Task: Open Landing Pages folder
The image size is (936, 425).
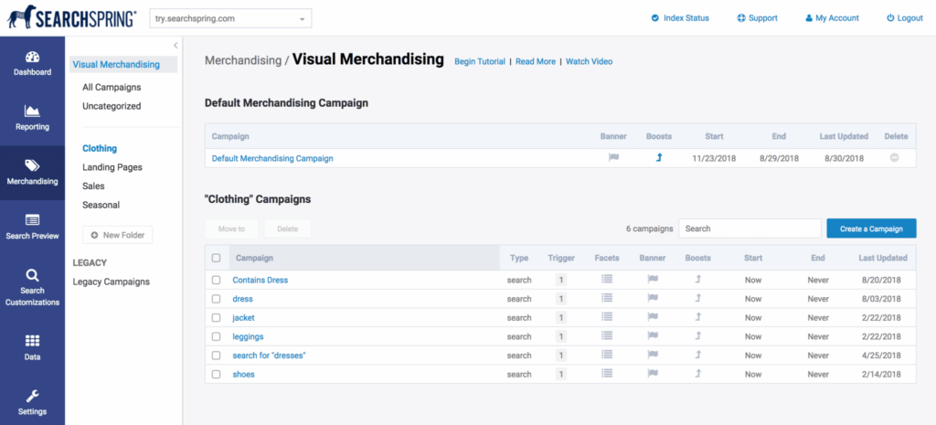Action: [112, 167]
